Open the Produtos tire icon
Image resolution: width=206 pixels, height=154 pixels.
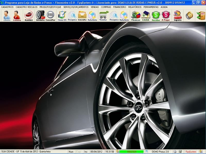40,16
